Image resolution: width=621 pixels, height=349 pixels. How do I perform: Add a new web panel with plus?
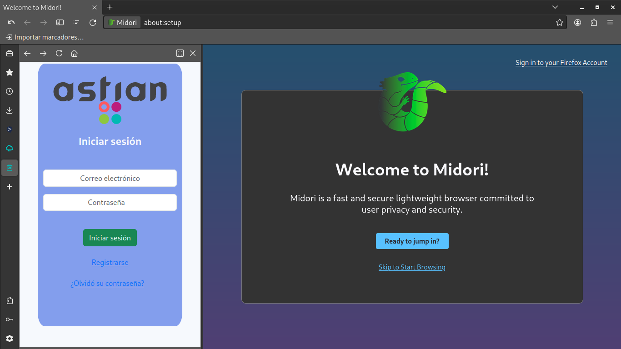click(x=10, y=187)
